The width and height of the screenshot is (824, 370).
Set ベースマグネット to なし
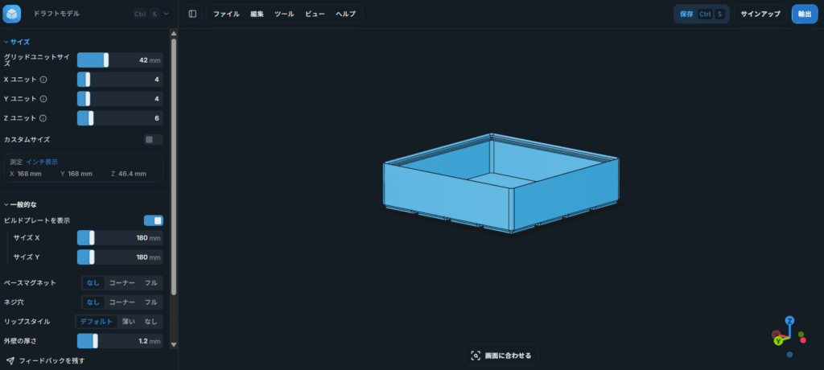click(x=93, y=283)
